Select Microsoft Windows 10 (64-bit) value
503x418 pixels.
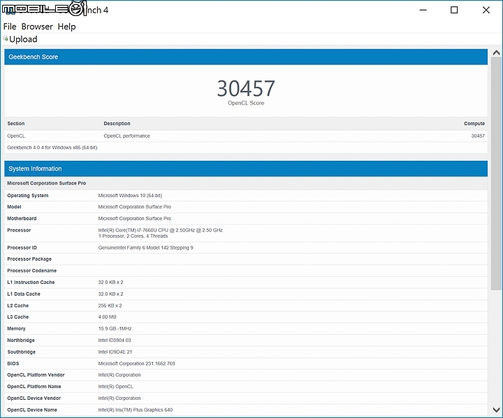130,196
